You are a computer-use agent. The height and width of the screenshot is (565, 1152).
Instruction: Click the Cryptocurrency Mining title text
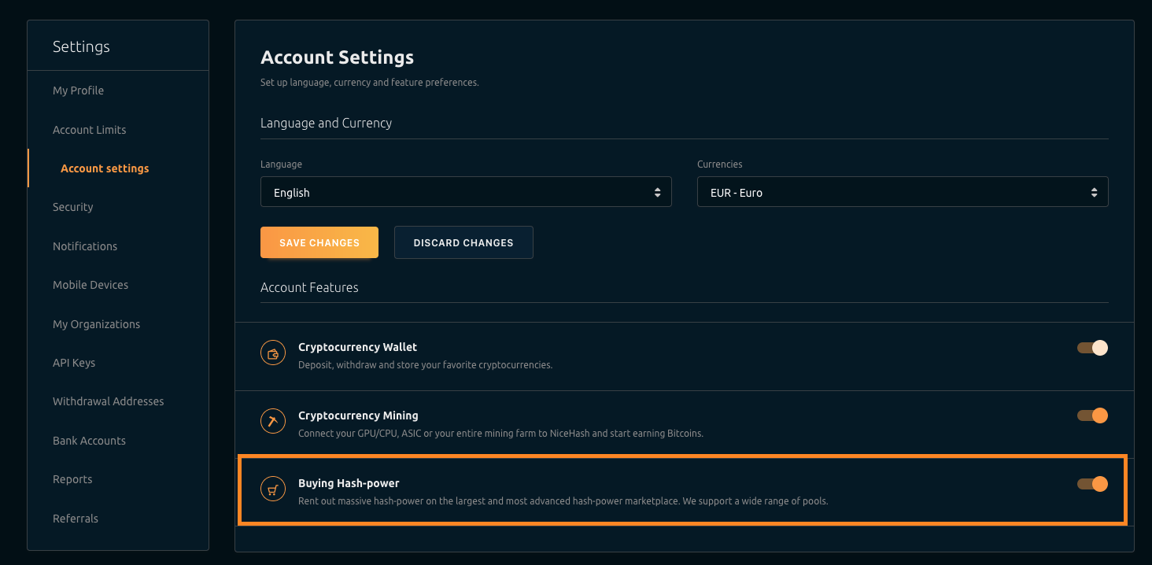click(358, 415)
